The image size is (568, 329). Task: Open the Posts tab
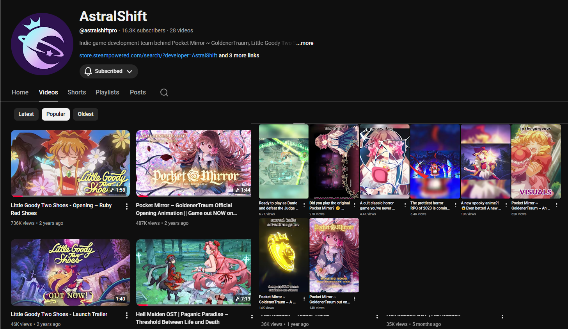point(138,92)
